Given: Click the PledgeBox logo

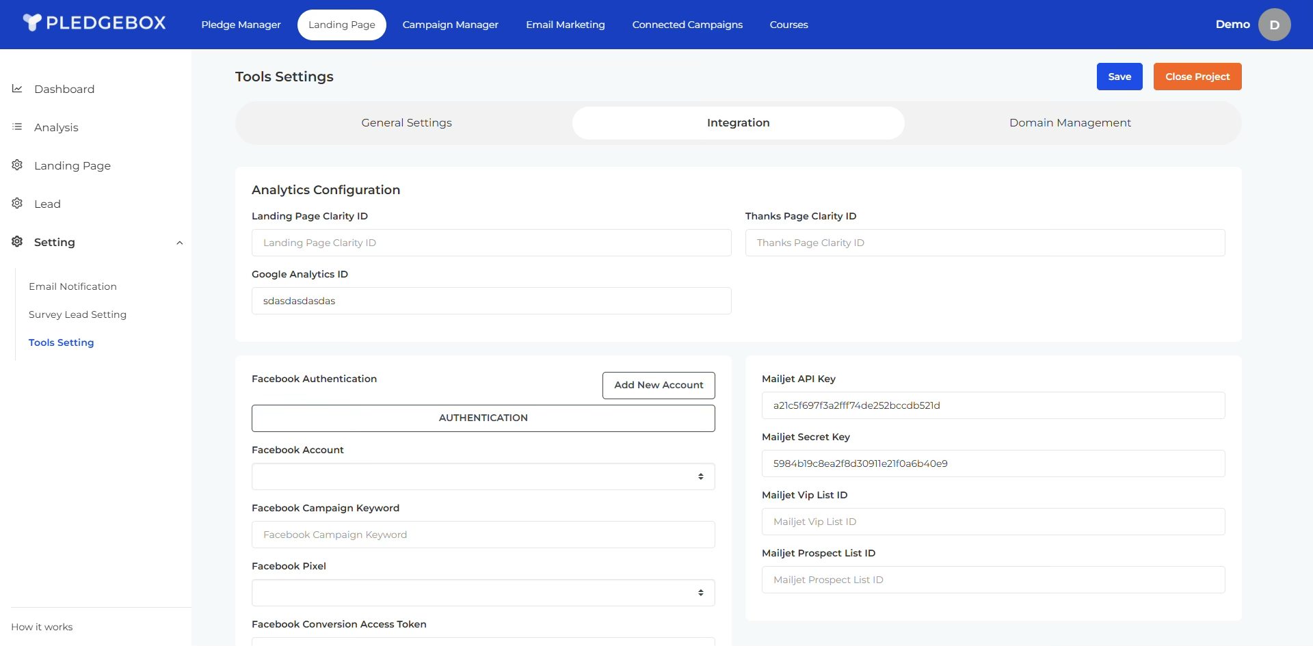Looking at the screenshot, I should point(94,23).
